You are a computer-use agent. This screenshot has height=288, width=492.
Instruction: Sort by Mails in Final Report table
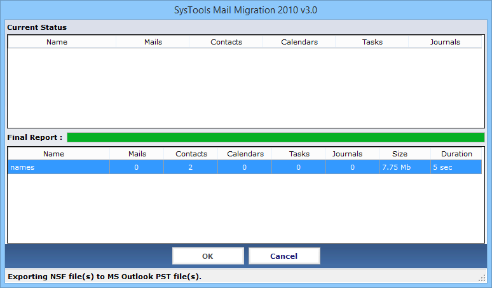click(x=137, y=154)
